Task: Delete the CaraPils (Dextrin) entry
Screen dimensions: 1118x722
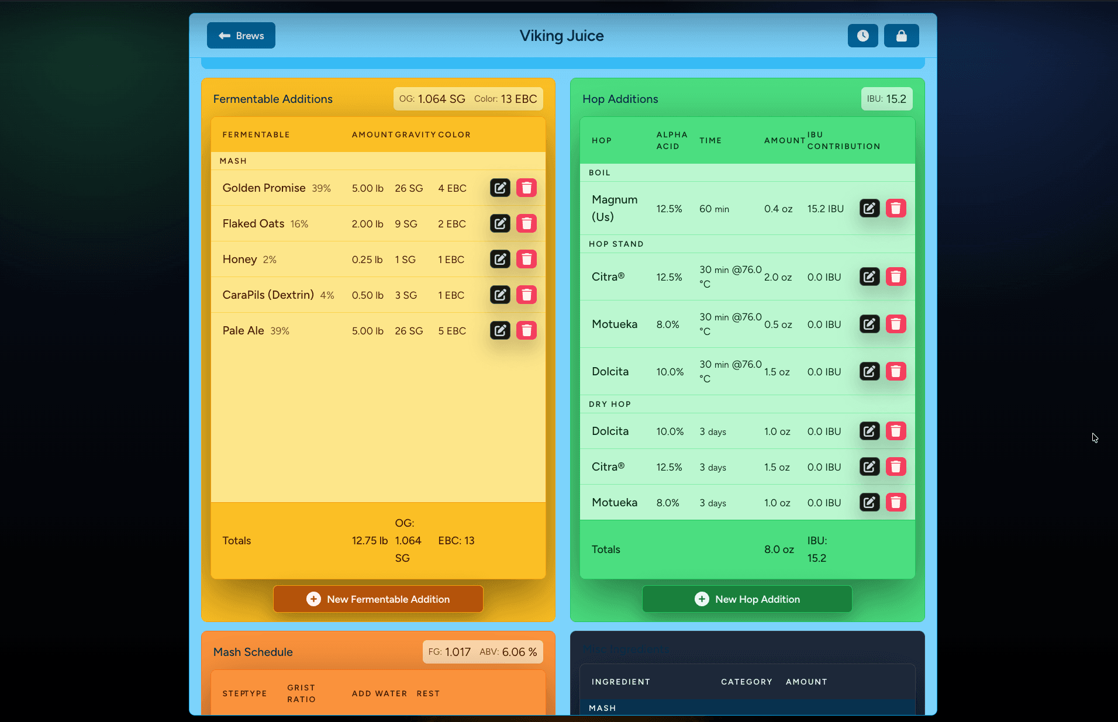Action: pyautogui.click(x=526, y=295)
